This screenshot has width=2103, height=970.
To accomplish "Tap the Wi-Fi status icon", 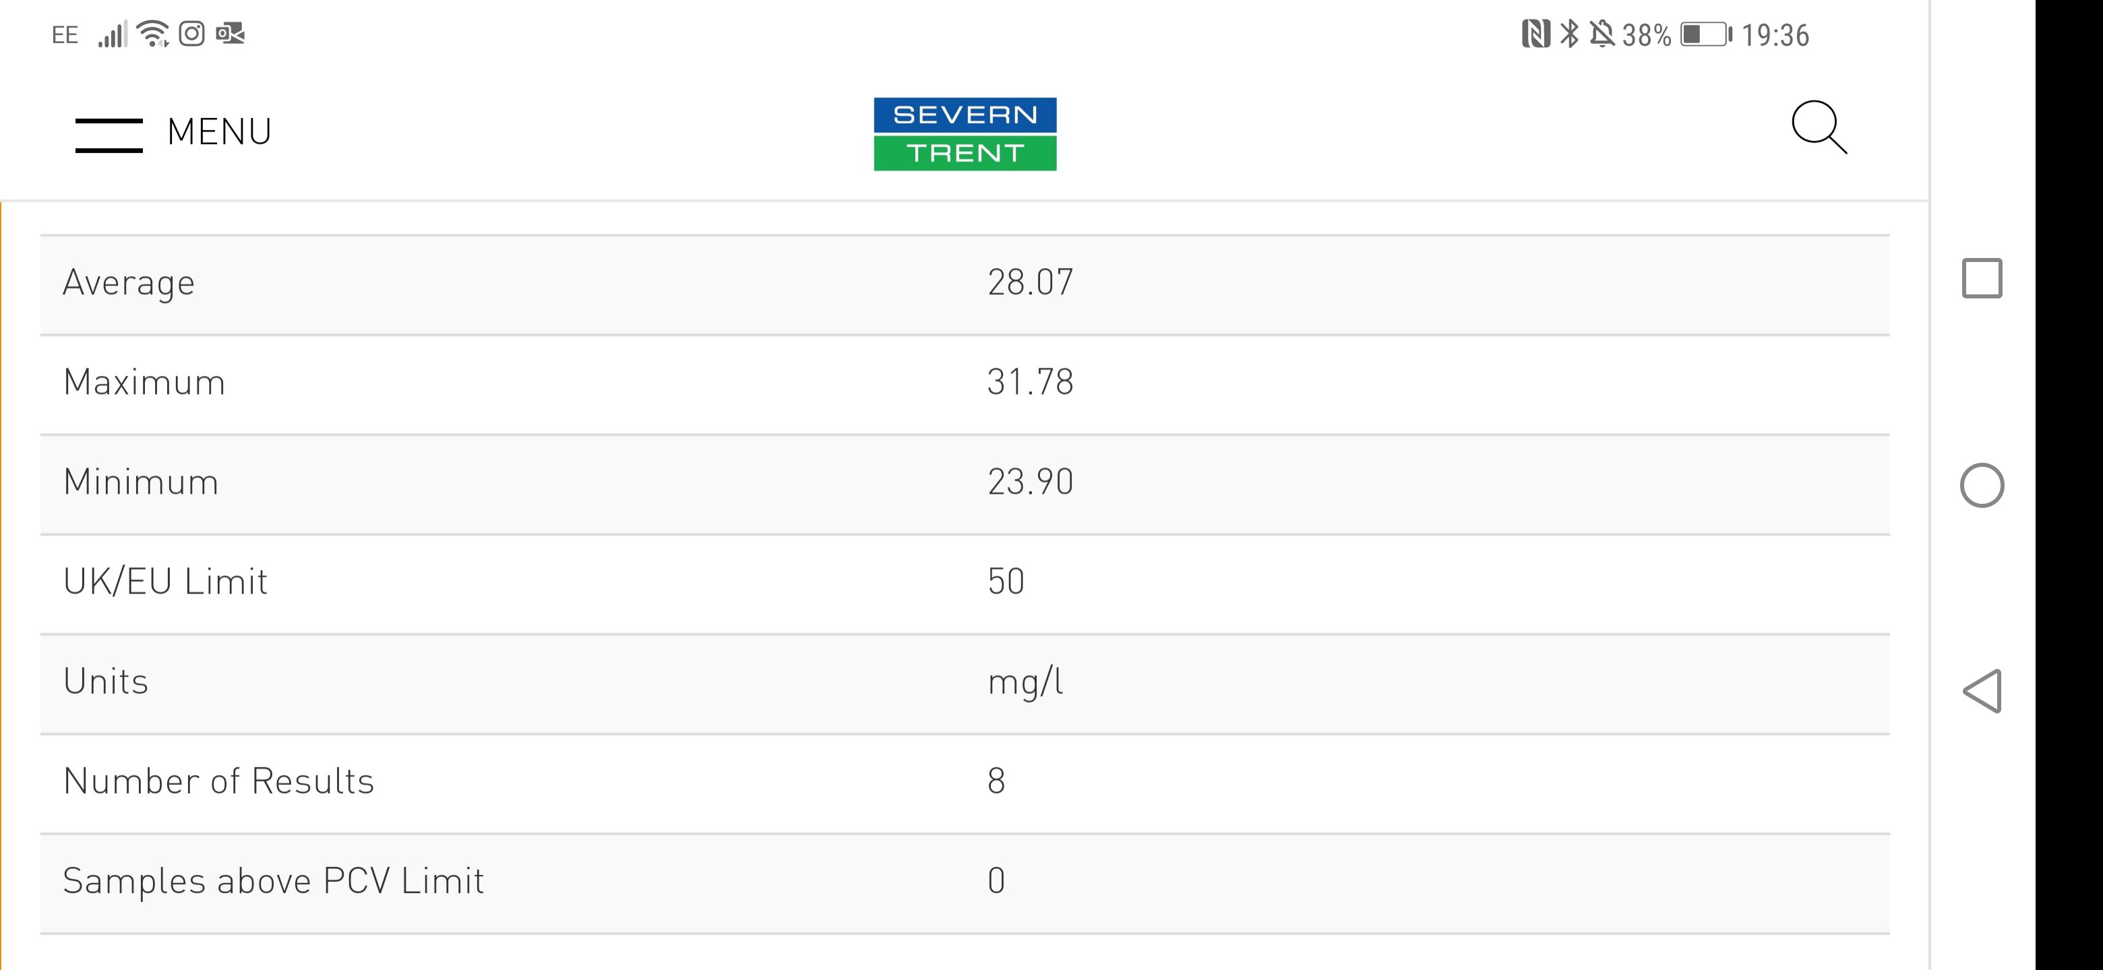I will [152, 34].
